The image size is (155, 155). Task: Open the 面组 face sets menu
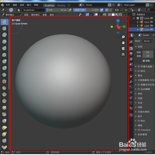pyautogui.click(x=52, y=15)
